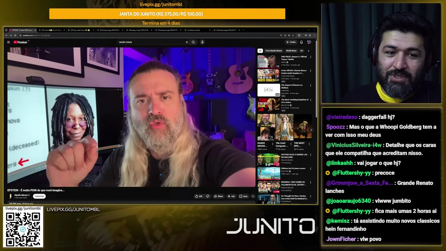This screenshot has width=446, height=251.
Task: Open the notifications bell
Action: (301, 42)
